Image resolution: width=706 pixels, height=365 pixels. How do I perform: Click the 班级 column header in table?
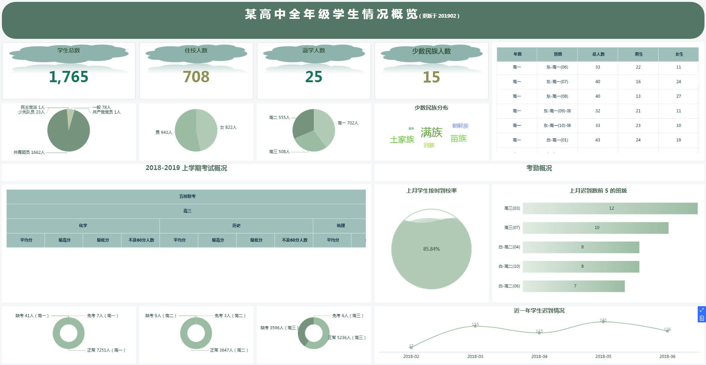pyautogui.click(x=557, y=54)
